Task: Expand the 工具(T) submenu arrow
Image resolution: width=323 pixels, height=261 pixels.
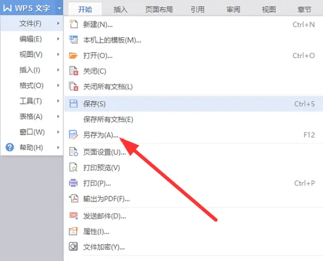Action: (58, 100)
